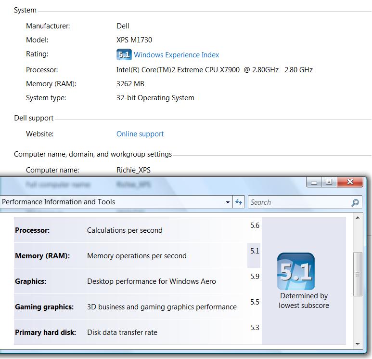Click the 'Memory operations per second' text
This screenshot has width=372, height=359.
[137, 256]
